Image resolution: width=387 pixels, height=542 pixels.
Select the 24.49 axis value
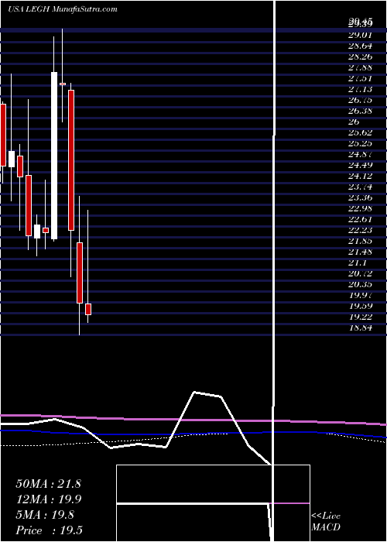pyautogui.click(x=360, y=165)
